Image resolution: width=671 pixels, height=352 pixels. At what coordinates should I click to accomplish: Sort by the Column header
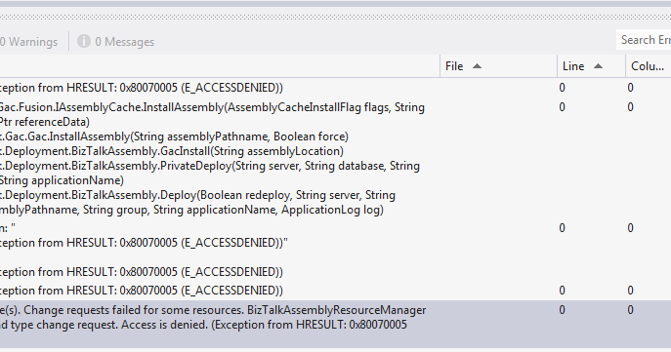click(x=648, y=66)
